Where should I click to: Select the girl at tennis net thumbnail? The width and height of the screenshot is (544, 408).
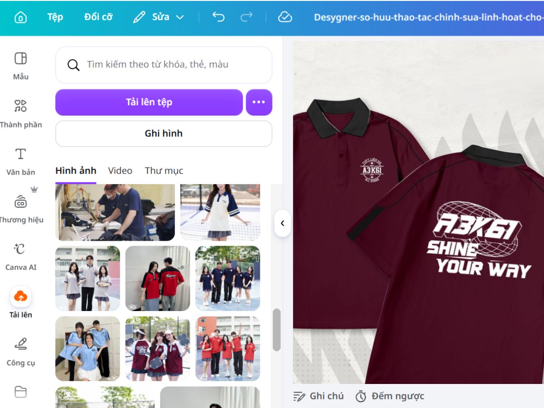(220, 212)
